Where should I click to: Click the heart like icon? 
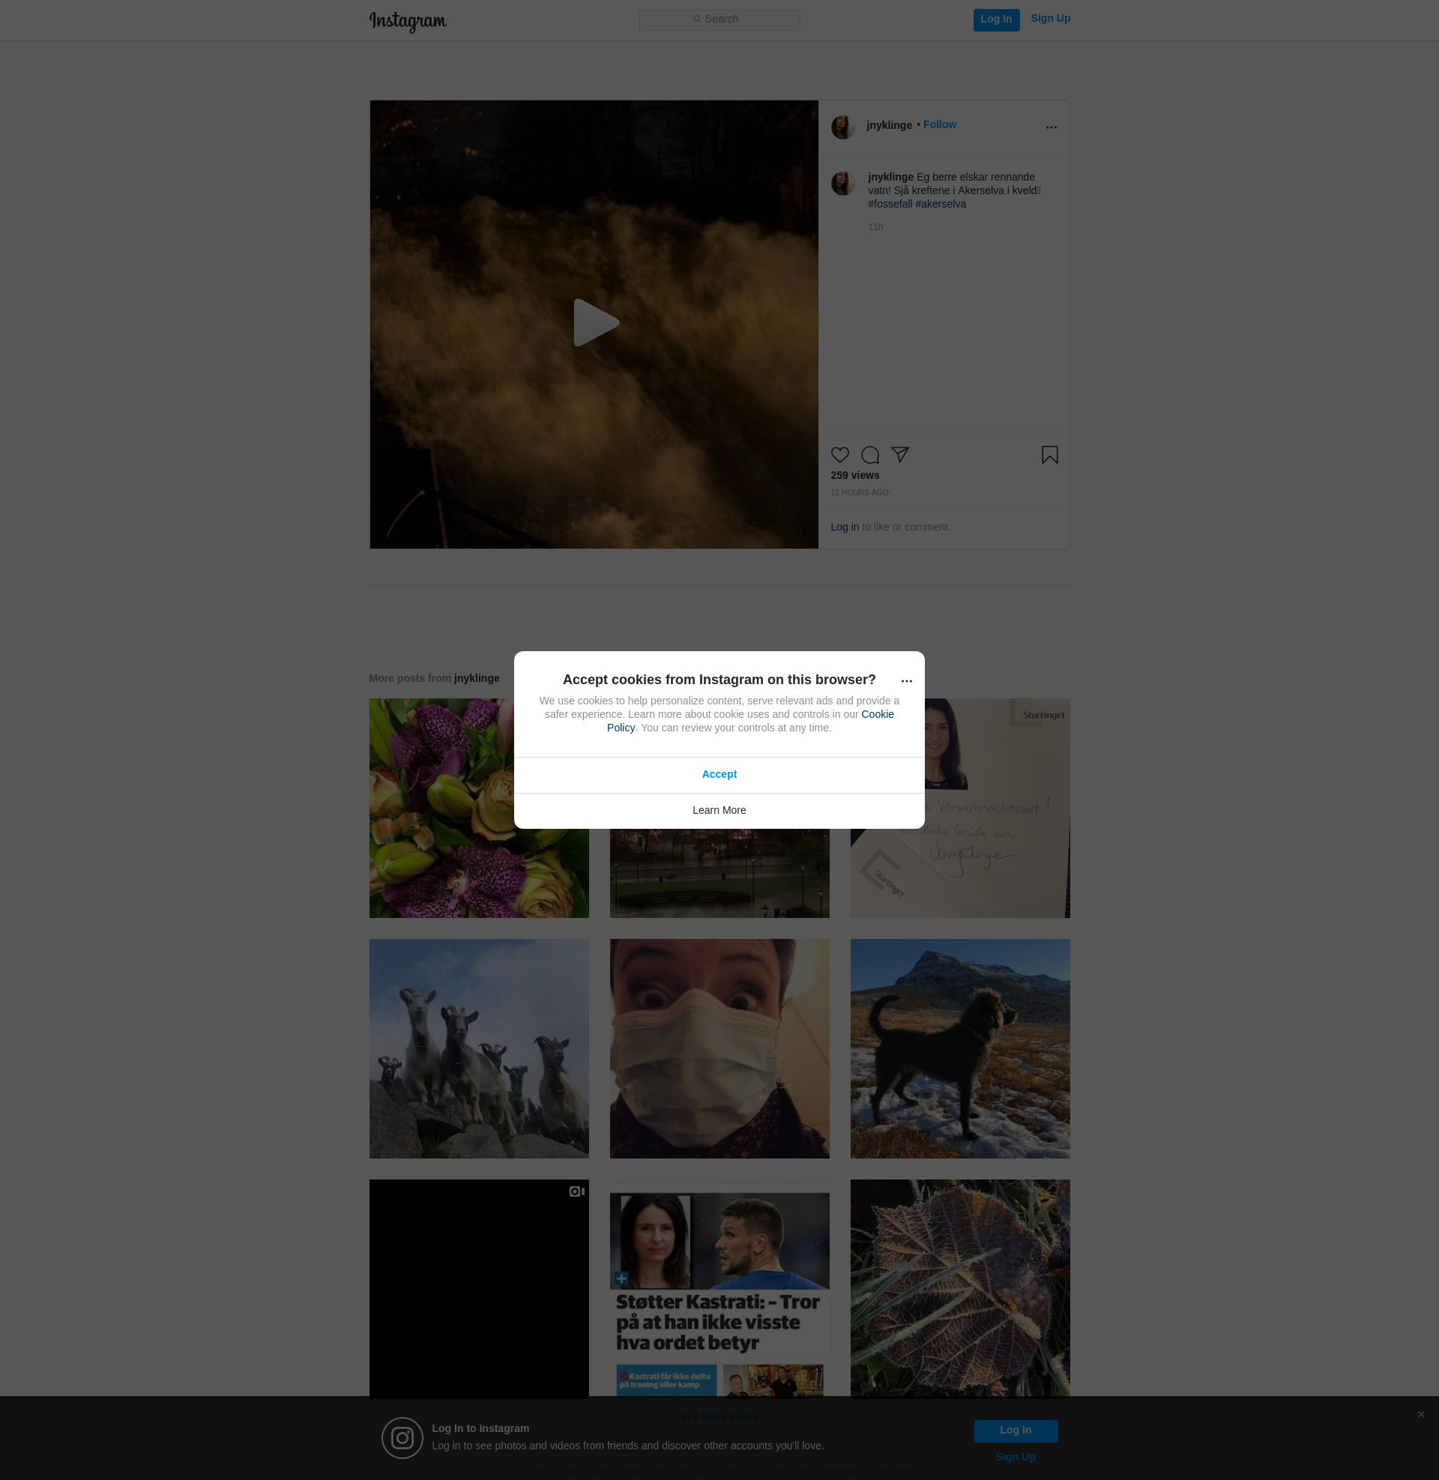839,455
